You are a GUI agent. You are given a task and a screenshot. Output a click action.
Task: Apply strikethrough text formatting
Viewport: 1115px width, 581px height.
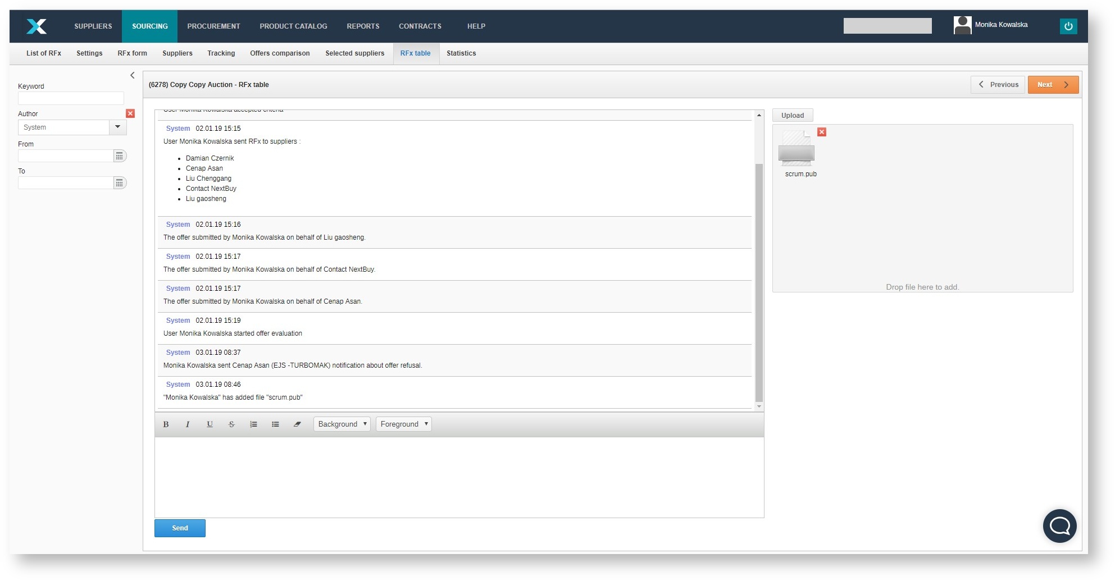pyautogui.click(x=231, y=424)
